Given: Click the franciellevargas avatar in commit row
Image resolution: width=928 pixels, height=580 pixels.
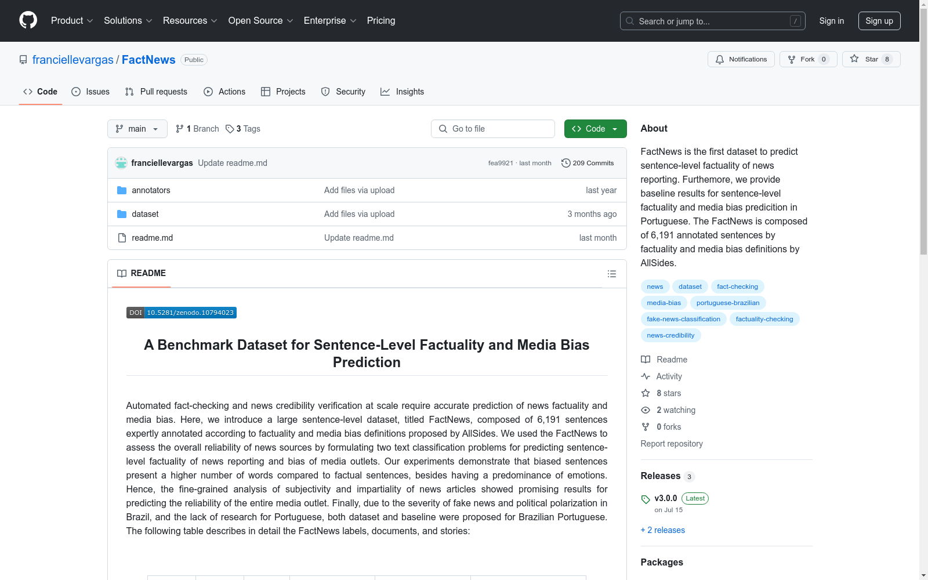Looking at the screenshot, I should pyautogui.click(x=121, y=163).
